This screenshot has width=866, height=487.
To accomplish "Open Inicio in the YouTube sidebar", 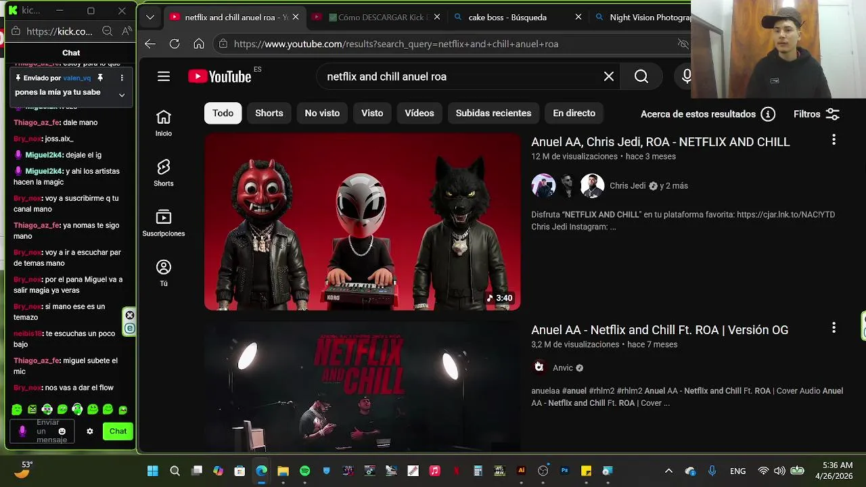I will click(164, 123).
